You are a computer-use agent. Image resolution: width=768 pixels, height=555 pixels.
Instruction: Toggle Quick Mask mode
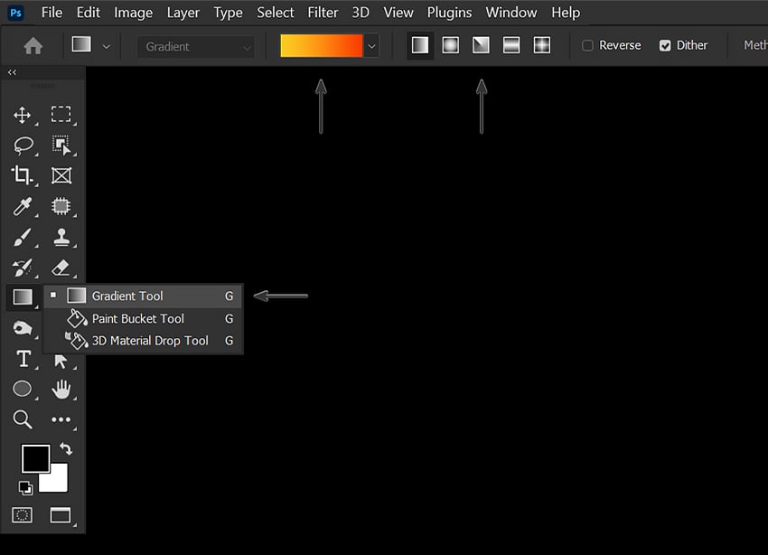(23, 514)
